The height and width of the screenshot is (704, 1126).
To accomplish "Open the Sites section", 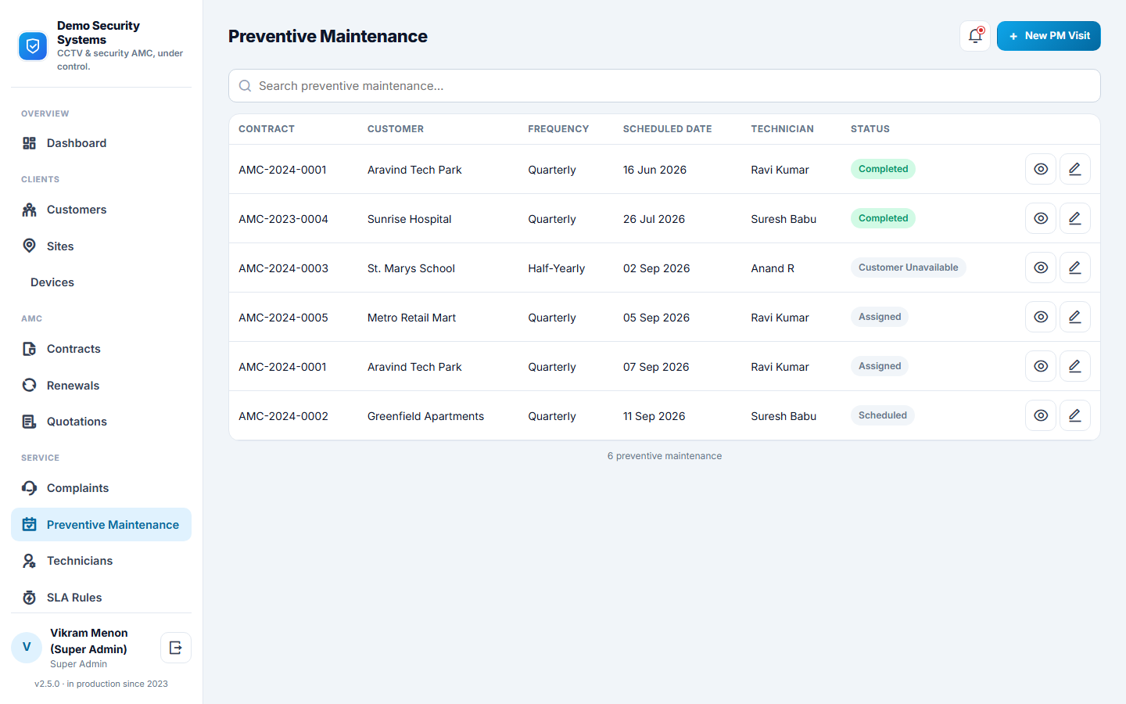I will 101,246.
